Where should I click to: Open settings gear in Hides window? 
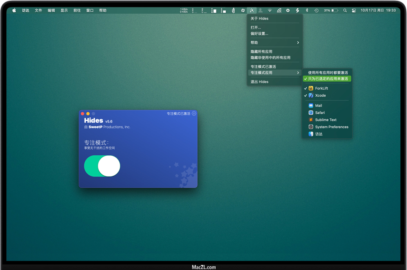point(194,113)
